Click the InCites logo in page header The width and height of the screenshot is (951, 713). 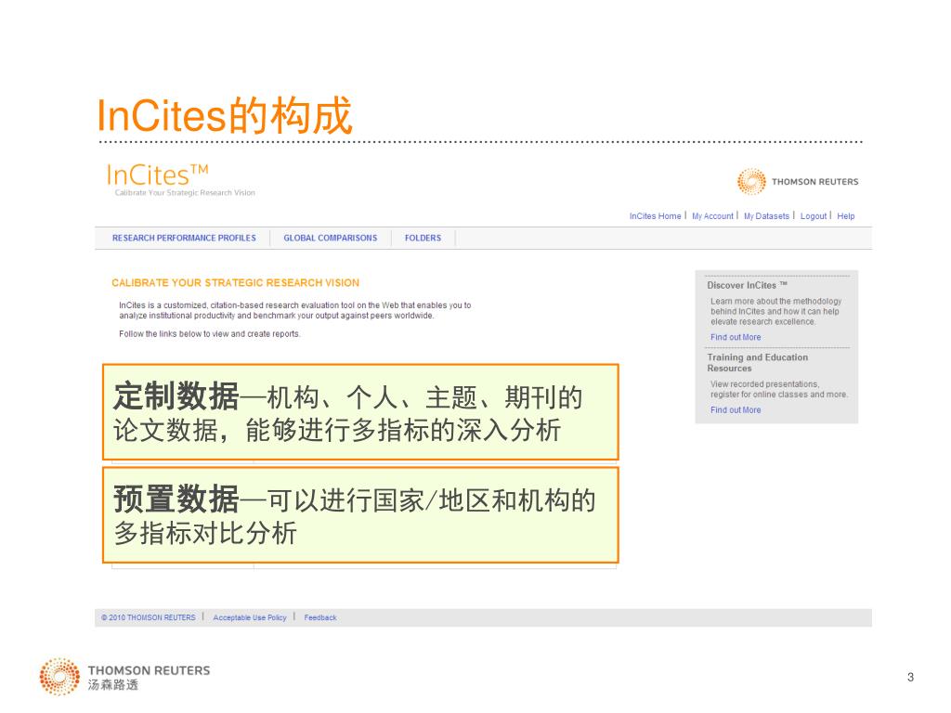(x=181, y=180)
